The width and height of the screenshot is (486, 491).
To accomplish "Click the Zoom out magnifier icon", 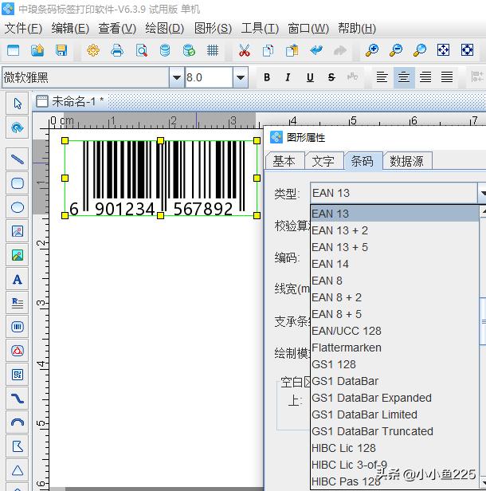I will (x=395, y=50).
